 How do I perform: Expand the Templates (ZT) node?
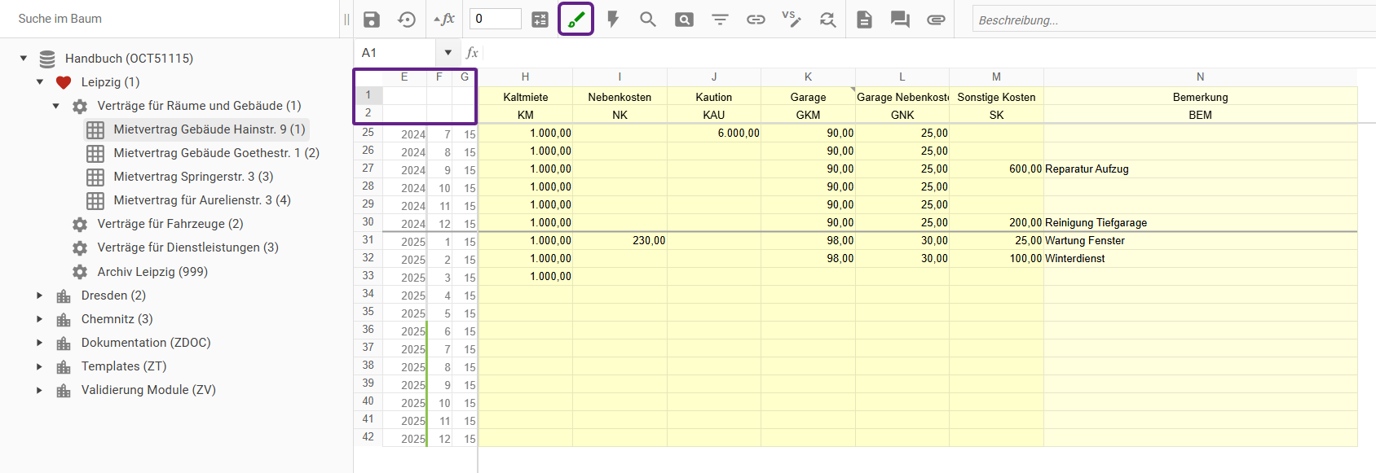39,366
